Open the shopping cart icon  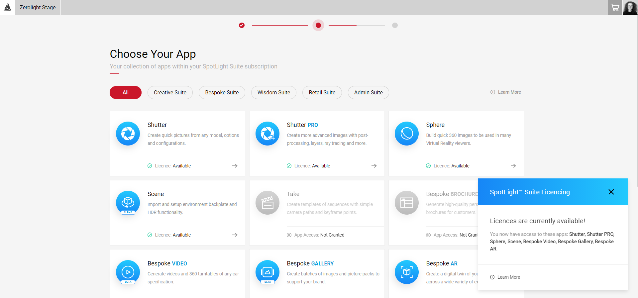coord(615,7)
